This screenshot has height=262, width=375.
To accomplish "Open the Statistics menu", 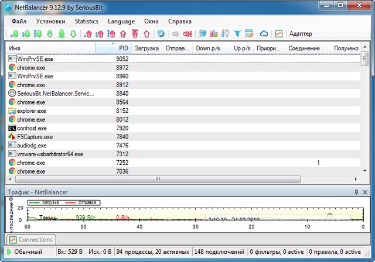I will coord(86,21).
